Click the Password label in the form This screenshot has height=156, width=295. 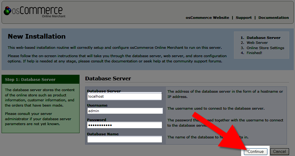pos(97,120)
